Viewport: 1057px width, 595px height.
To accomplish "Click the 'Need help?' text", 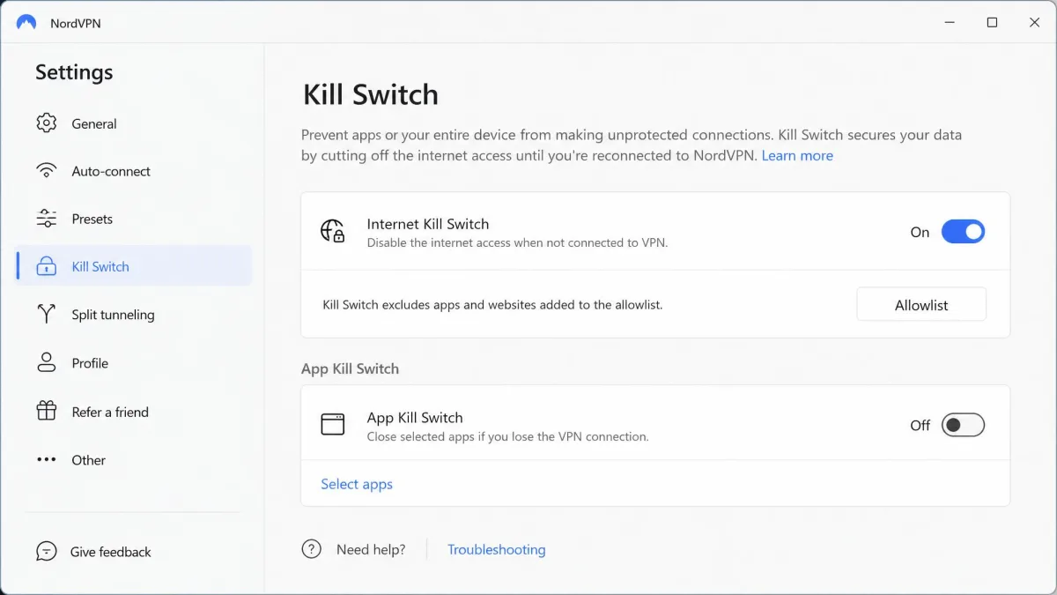I will 371,549.
